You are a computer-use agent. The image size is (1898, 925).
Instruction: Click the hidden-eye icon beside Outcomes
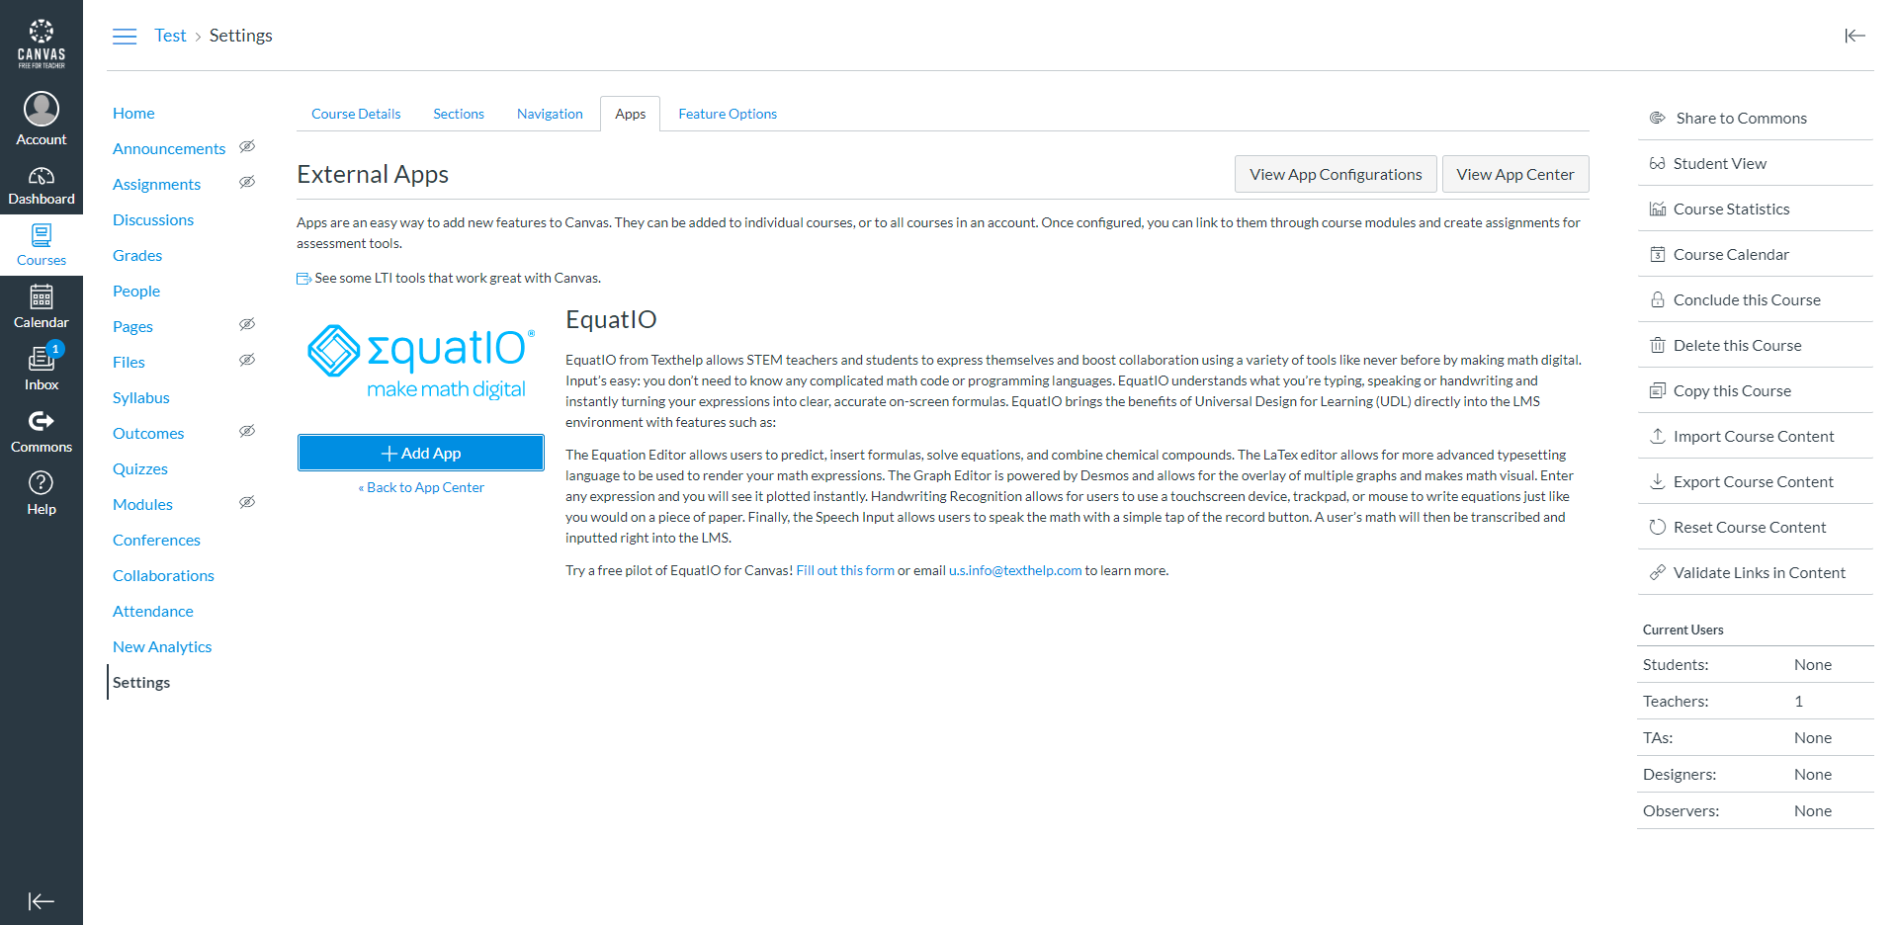[x=247, y=431]
